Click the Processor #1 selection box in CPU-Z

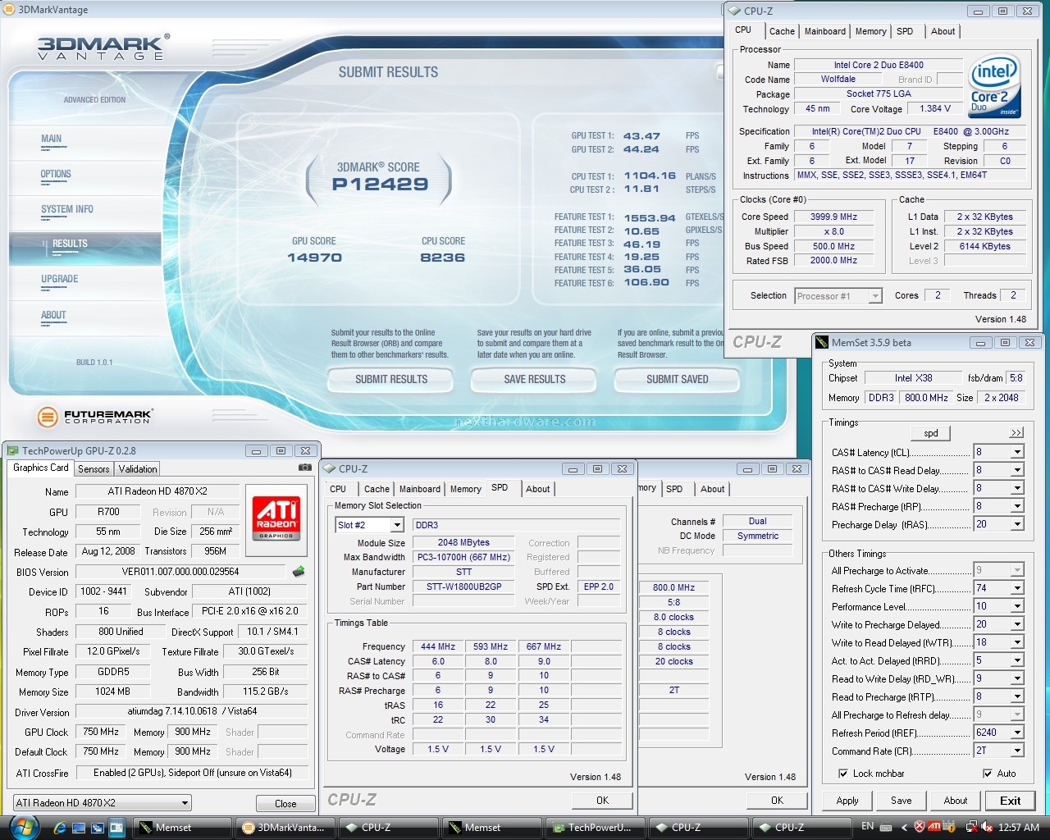[838, 296]
